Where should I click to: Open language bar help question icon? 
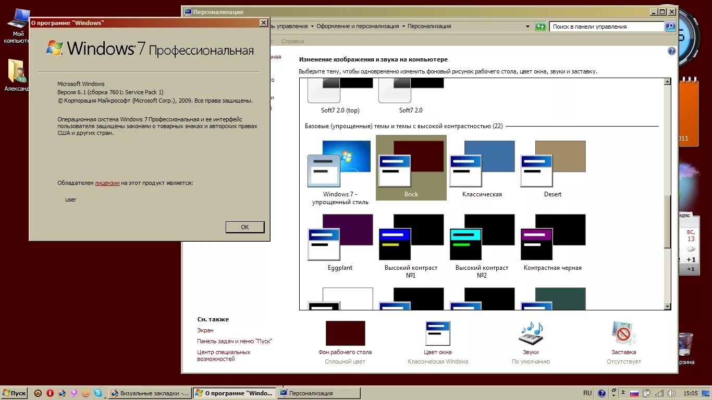602,393
